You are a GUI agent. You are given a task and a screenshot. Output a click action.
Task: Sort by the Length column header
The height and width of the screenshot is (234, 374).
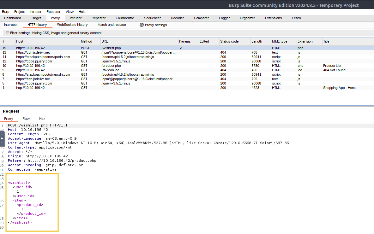(x=261, y=41)
